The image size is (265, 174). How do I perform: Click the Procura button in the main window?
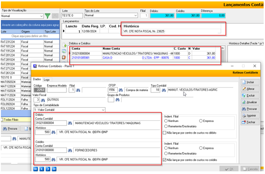click(x=10, y=129)
